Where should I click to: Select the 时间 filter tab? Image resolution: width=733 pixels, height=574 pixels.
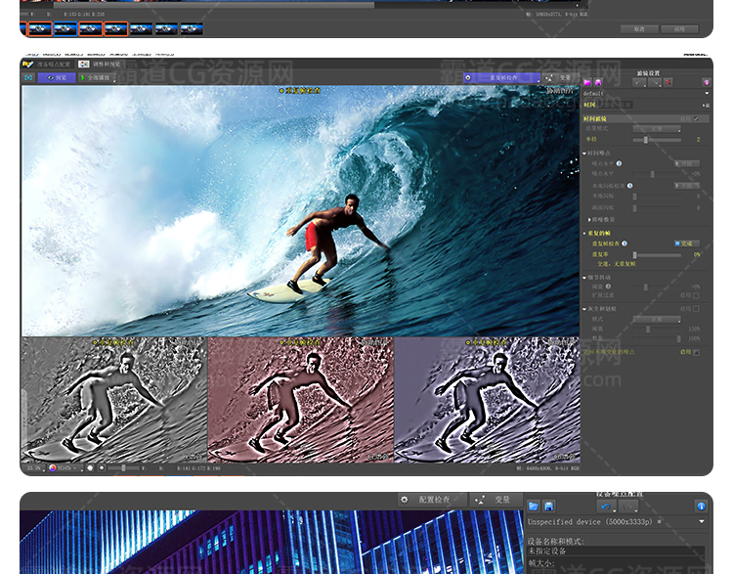(x=589, y=105)
